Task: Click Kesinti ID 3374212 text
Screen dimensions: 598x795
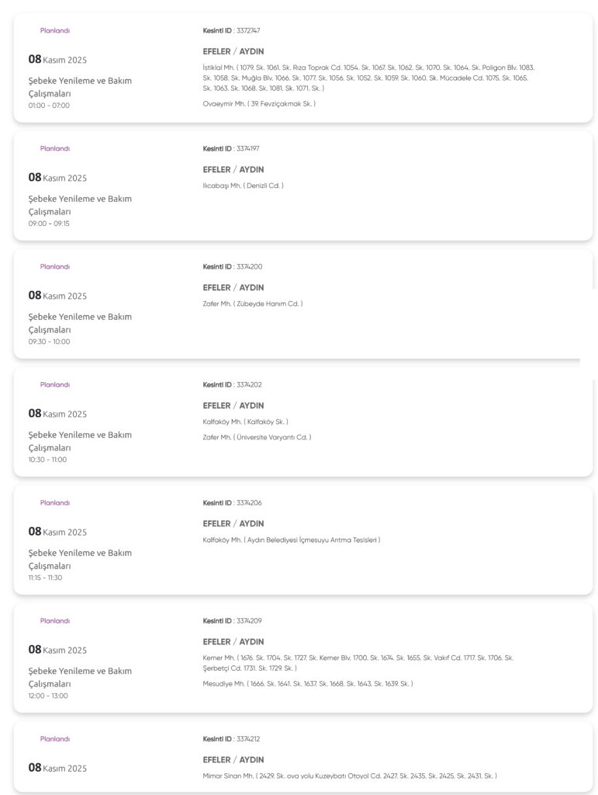Action: point(233,739)
